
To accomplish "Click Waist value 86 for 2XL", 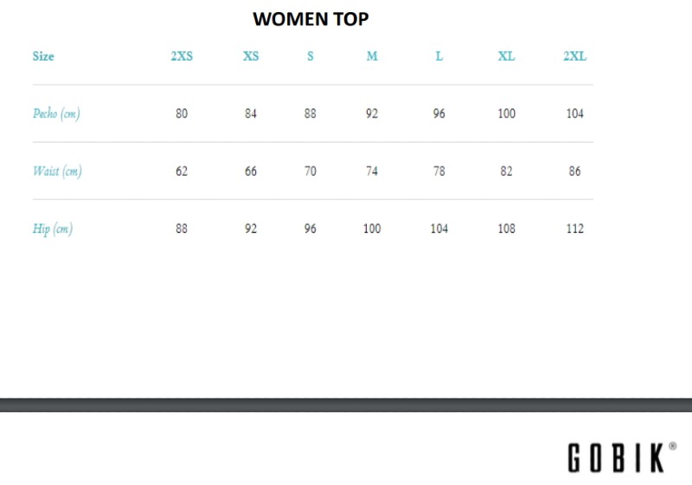I will pos(574,171).
